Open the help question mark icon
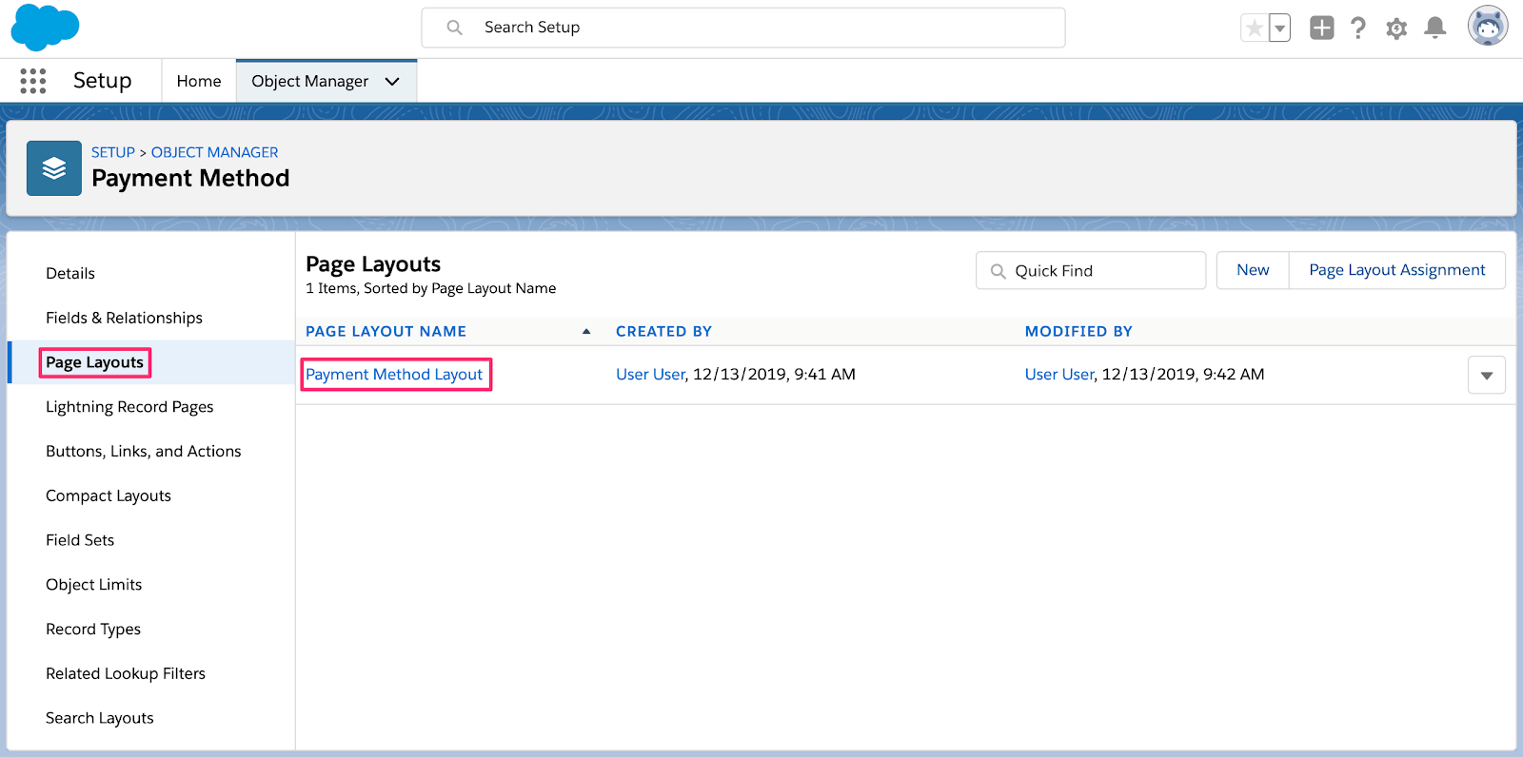The width and height of the screenshot is (1523, 757). point(1358,28)
